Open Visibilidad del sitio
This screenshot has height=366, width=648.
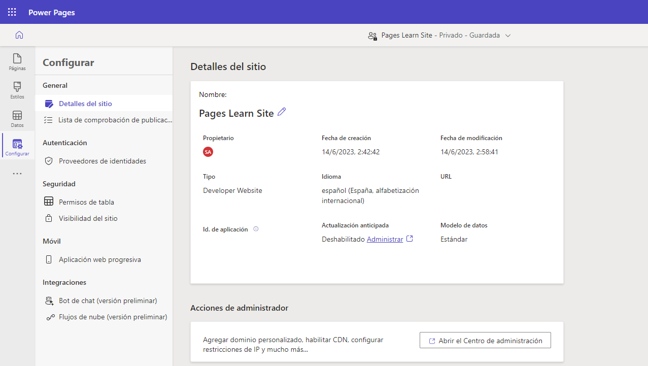tap(104, 218)
